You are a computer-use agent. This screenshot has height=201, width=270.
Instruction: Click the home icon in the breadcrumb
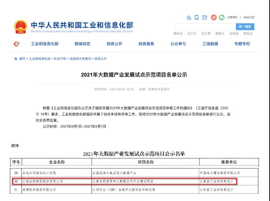[x=16, y=59]
